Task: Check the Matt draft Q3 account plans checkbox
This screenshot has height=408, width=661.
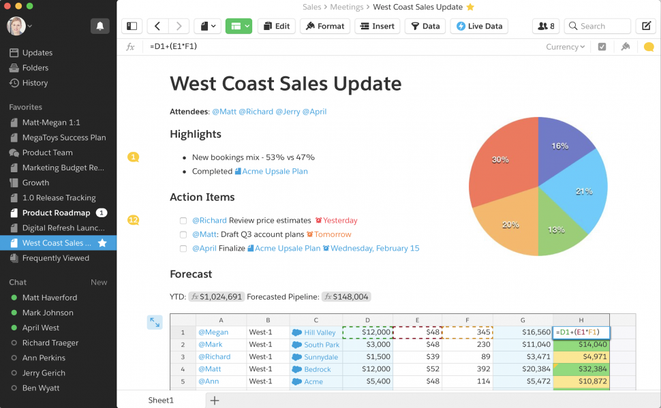Action: pyautogui.click(x=183, y=234)
